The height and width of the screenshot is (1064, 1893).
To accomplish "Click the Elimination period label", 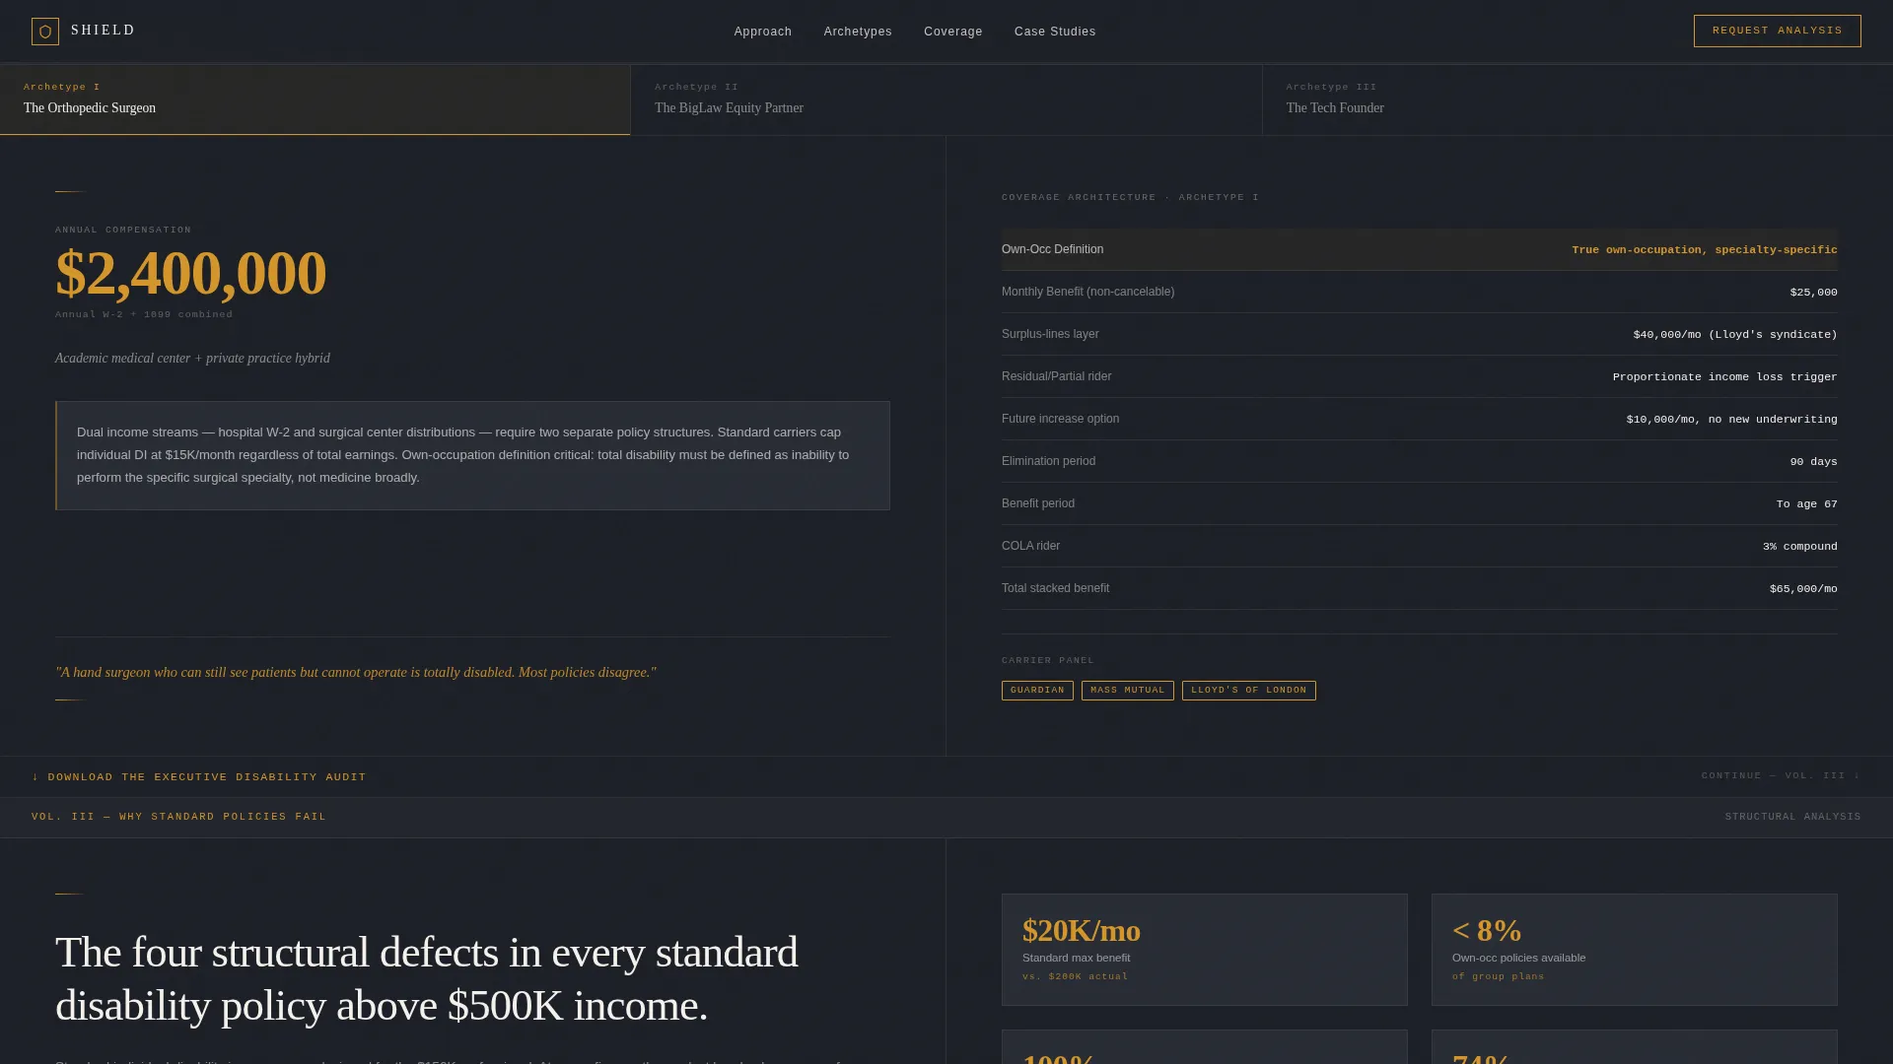I will point(1048,461).
